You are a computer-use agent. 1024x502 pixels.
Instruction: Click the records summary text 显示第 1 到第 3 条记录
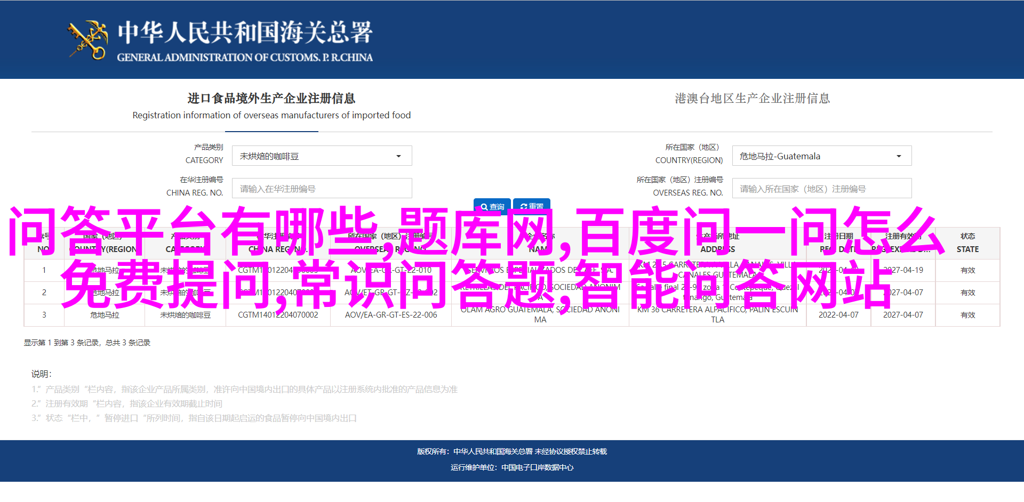(87, 343)
